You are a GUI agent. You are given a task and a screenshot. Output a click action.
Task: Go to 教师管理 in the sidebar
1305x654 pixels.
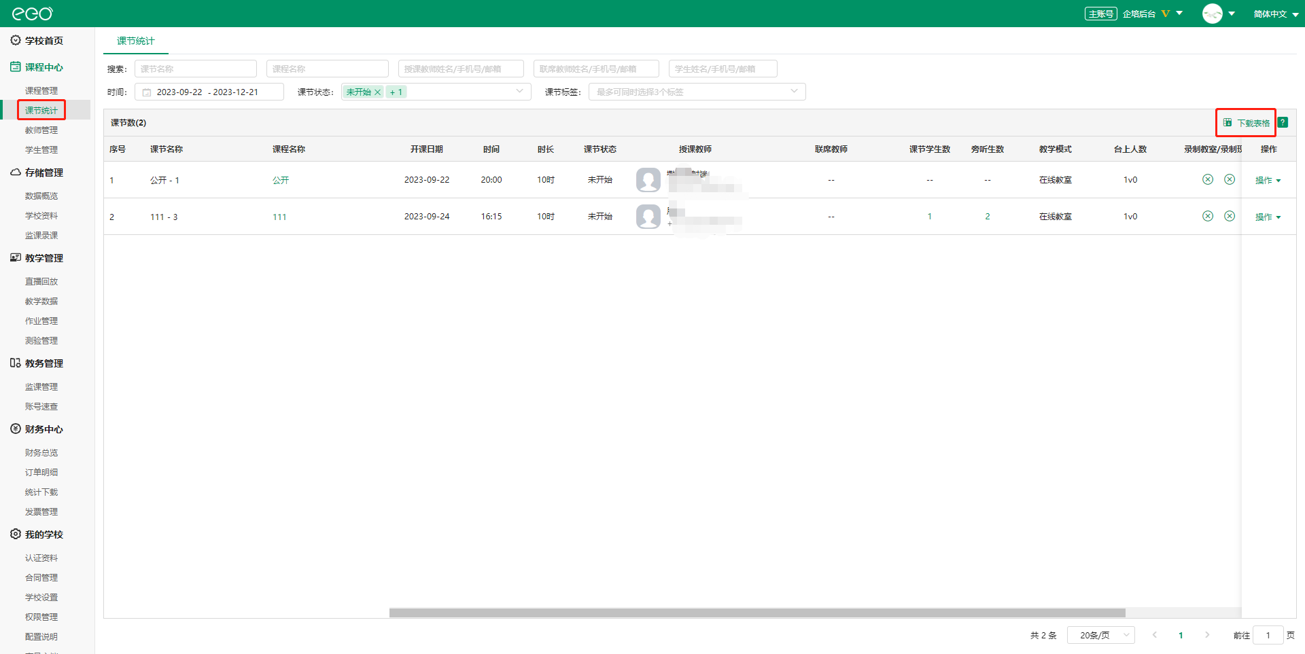[x=41, y=130]
